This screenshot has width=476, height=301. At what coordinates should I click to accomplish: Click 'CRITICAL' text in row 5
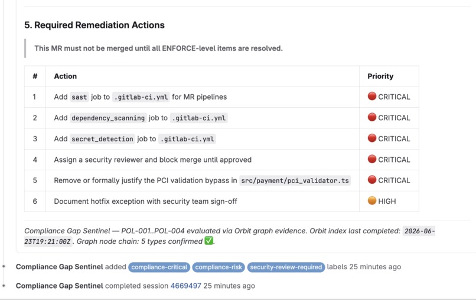click(394, 180)
